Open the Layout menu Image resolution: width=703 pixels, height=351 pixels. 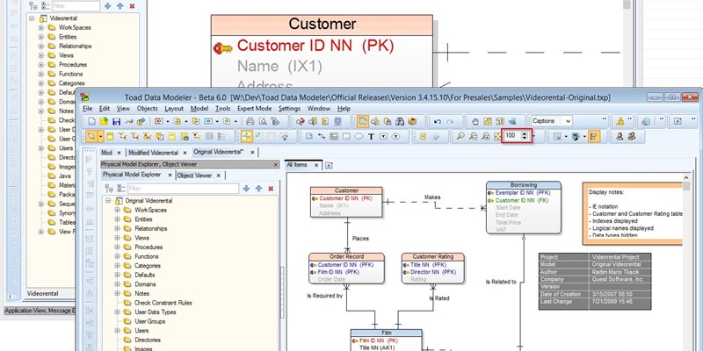click(x=174, y=108)
